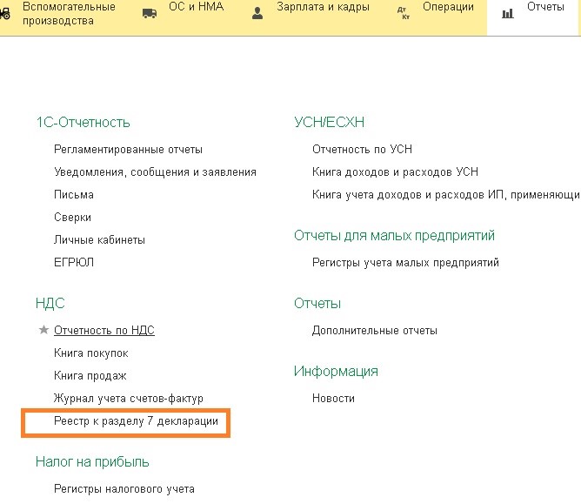Click the Информация group heading
581x504 pixels.
click(x=336, y=371)
